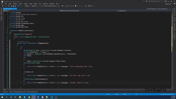Open the signed-in user account dropdown
This screenshot has height=99, width=176.
point(169,4)
